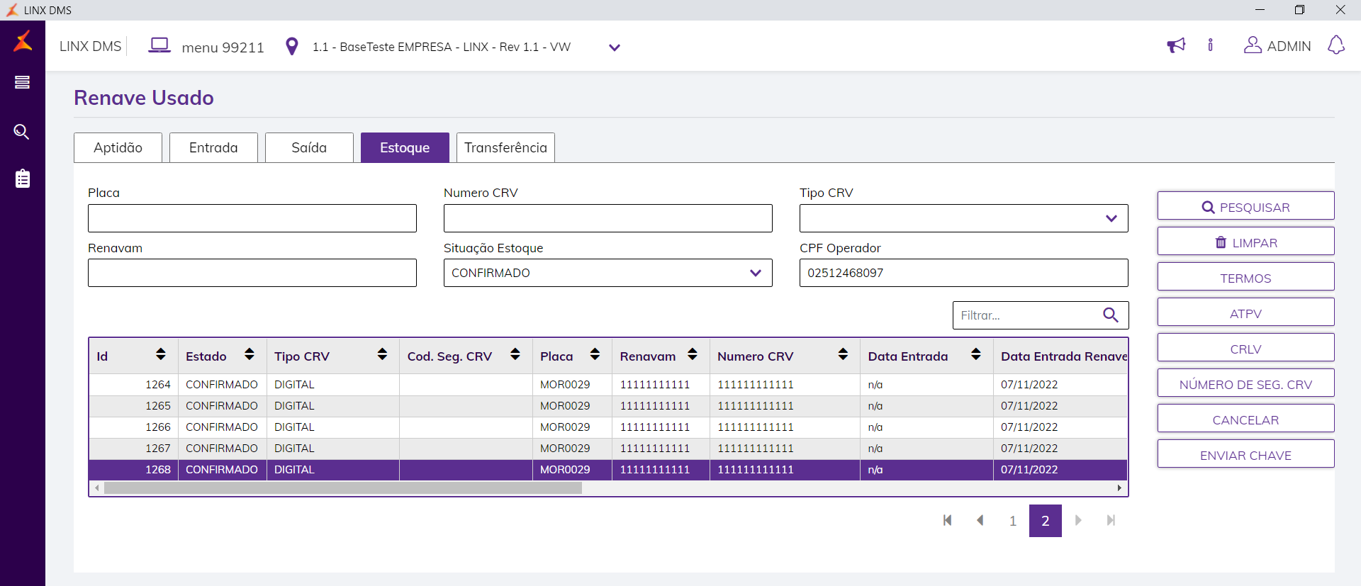Sort table by Id column
The image size is (1361, 586).
[161, 354]
